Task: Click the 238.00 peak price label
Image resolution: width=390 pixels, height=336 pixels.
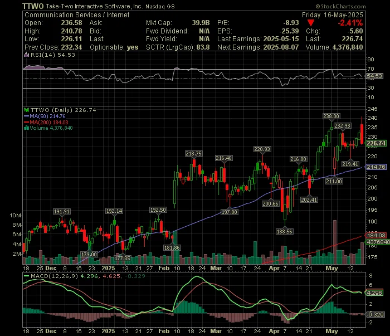Action: coord(331,116)
